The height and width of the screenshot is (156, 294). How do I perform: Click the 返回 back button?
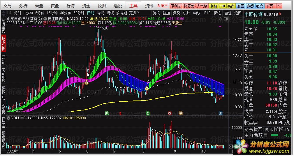tap(238, 13)
